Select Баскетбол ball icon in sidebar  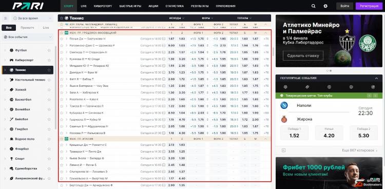click(11, 100)
